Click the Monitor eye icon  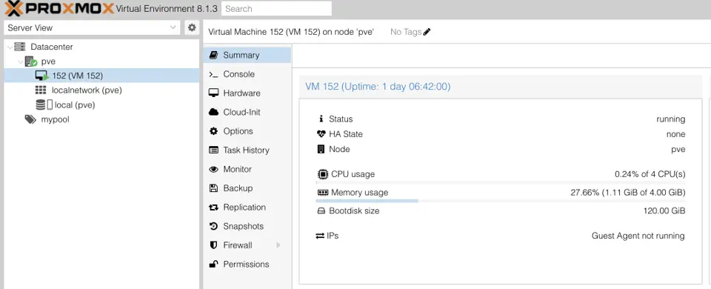[x=213, y=169]
